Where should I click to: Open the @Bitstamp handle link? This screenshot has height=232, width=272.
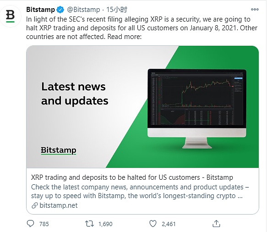click(x=83, y=10)
